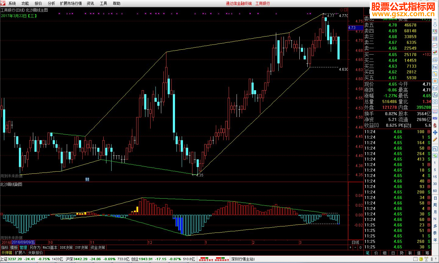Image resolution: width=439 pixels, height=263 pixels.
Task: Switch to 60-minute period
Action: [x=435, y=191]
